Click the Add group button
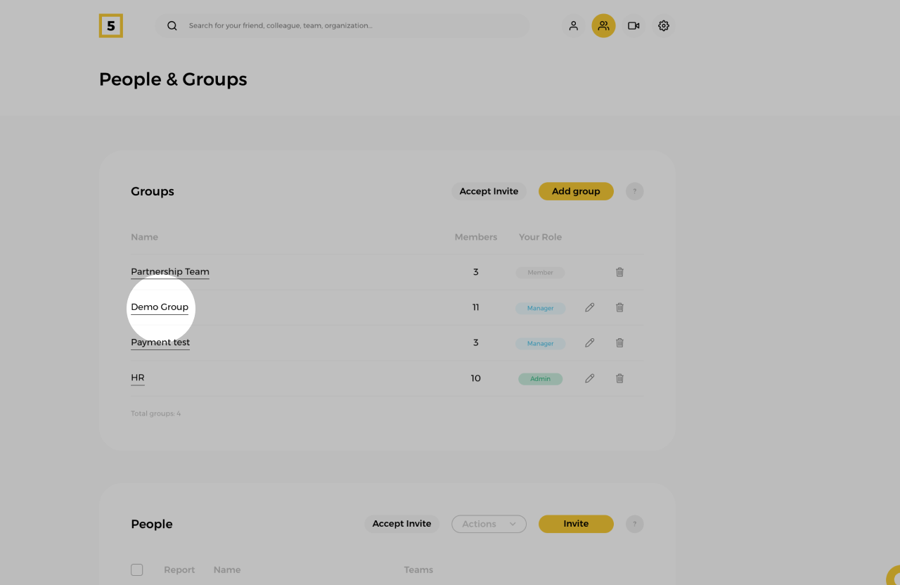Viewport: 900px width, 585px height. tap(576, 191)
